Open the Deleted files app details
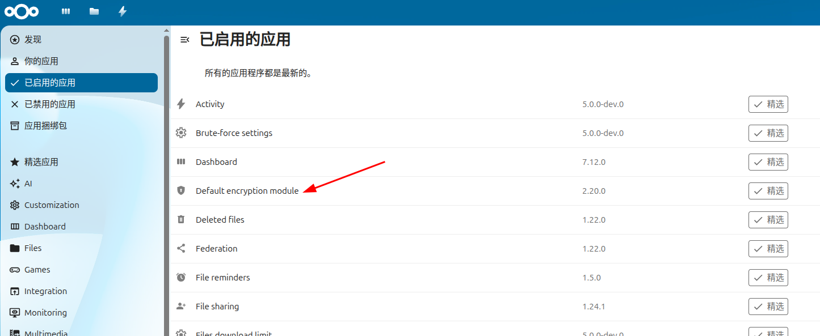Screen dimensions: 820x336 pyautogui.click(x=220, y=220)
